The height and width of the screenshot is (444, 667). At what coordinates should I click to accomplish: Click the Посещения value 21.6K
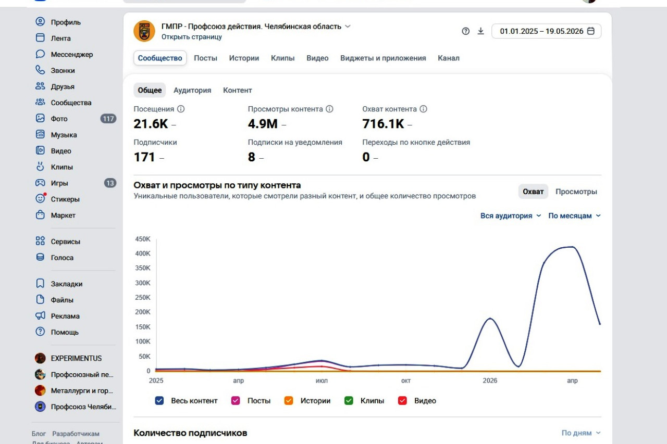click(x=151, y=124)
